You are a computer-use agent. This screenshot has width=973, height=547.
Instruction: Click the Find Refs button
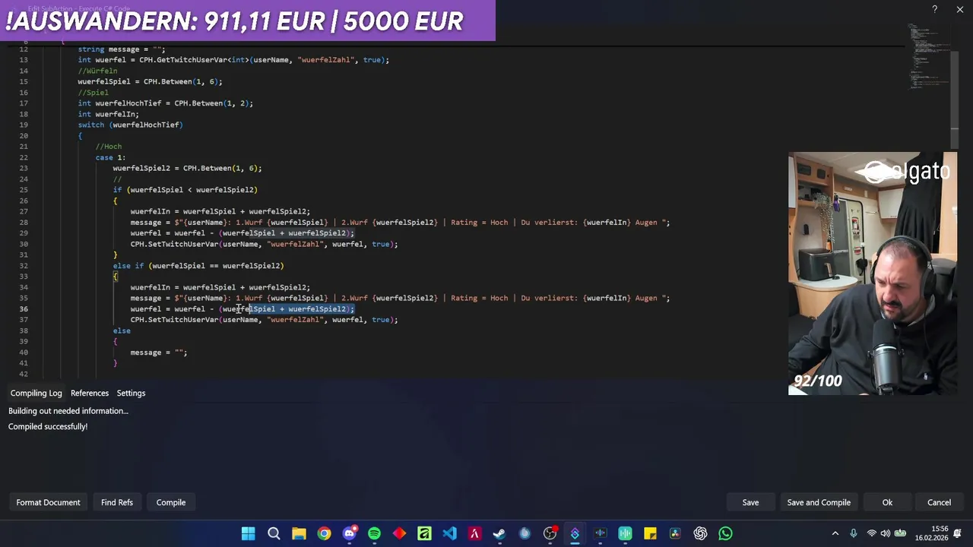pos(117,502)
